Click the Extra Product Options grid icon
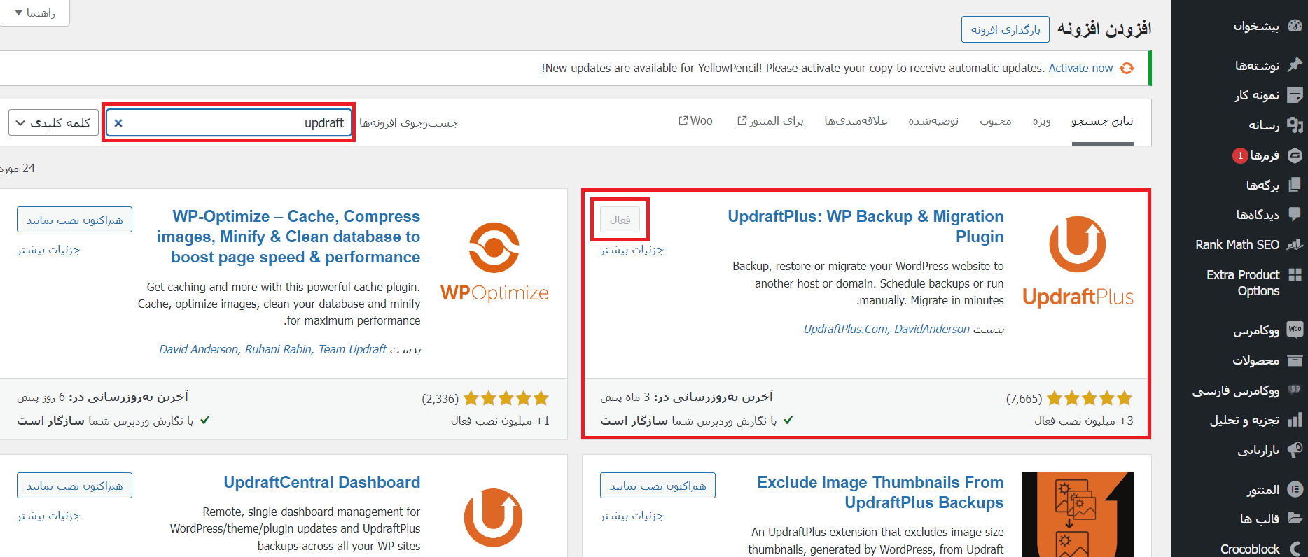The height and width of the screenshot is (557, 1308). [x=1295, y=274]
